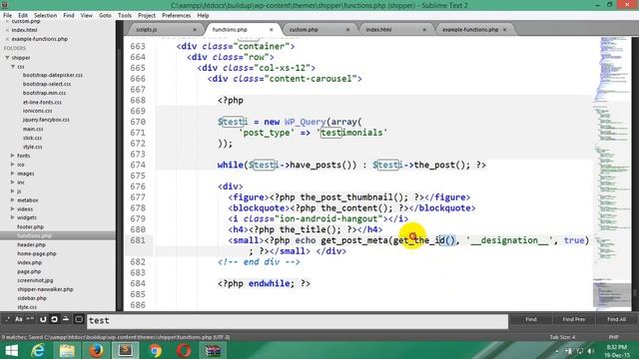This screenshot has height=359, width=639.
Task: Expand the js folder
Action: click(13, 190)
